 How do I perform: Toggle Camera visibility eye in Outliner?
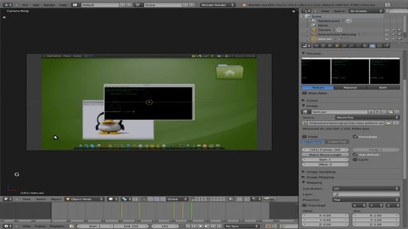click(387, 30)
